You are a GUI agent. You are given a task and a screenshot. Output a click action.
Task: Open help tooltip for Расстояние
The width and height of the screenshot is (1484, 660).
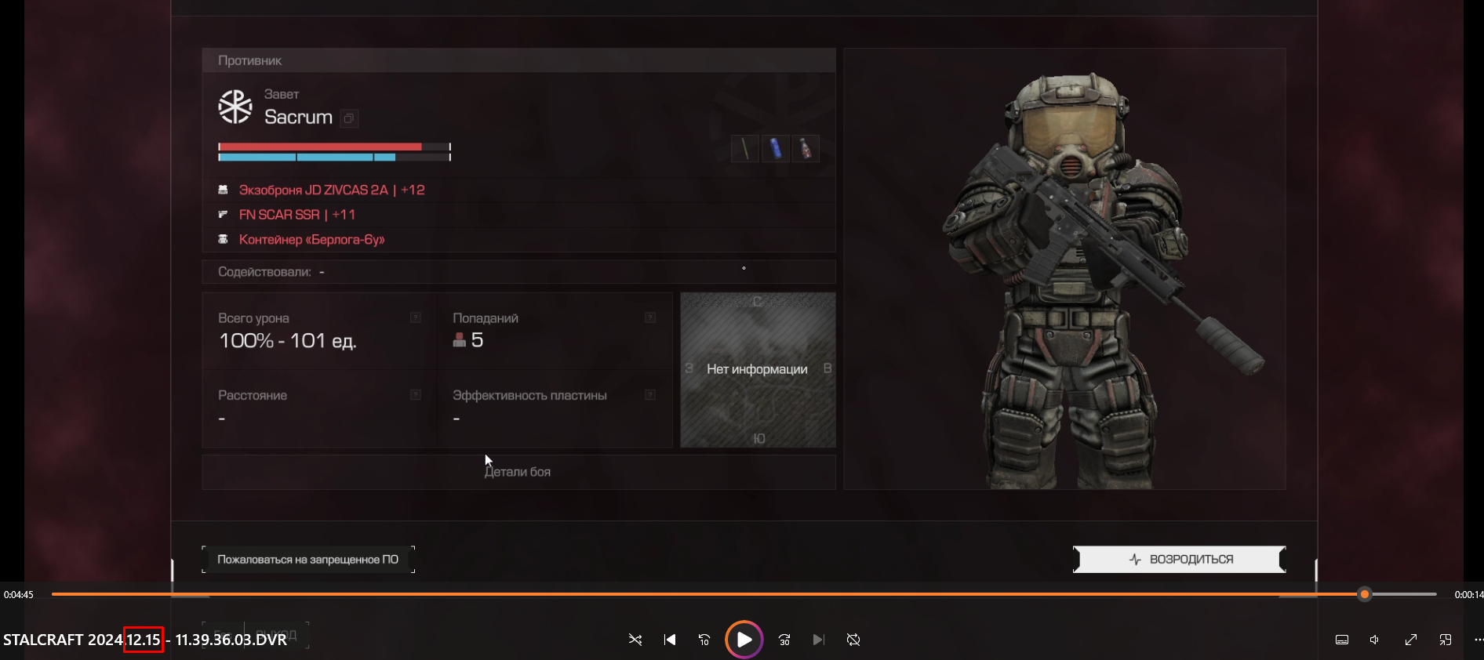416,395
